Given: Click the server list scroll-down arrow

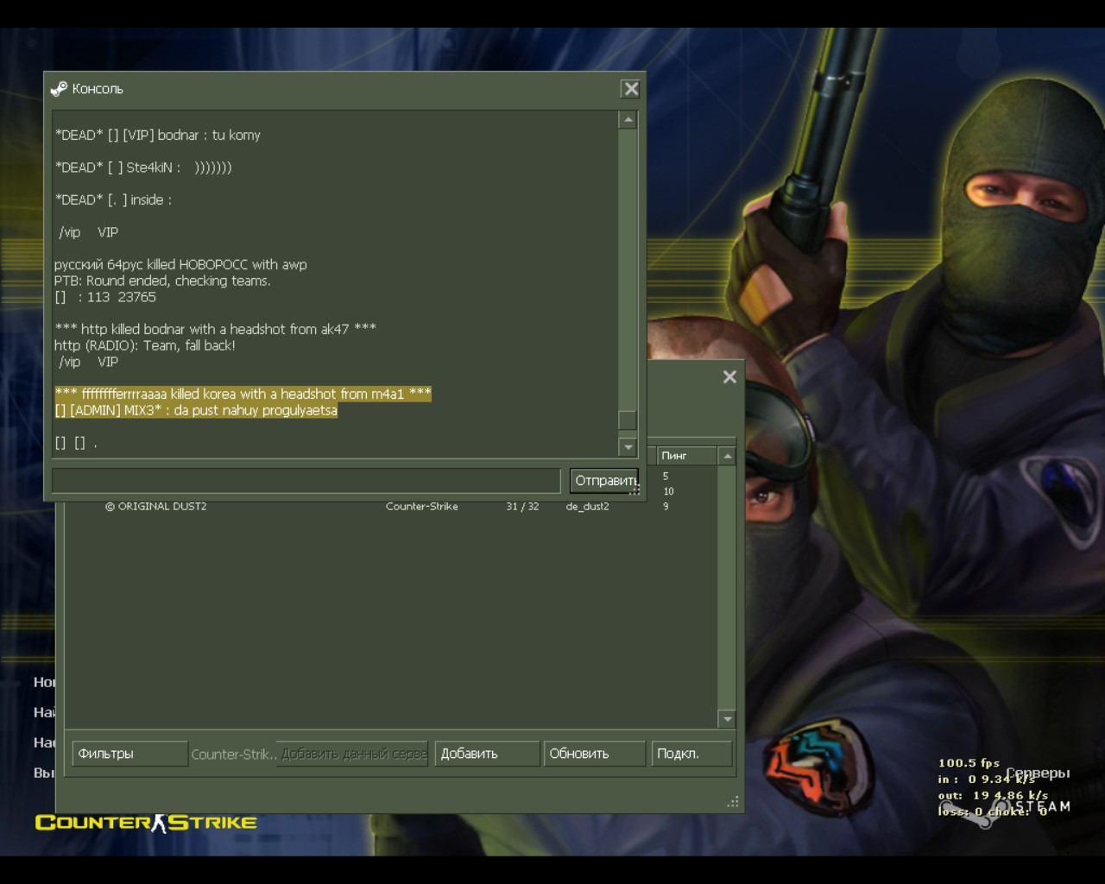Looking at the screenshot, I should coord(727,719).
